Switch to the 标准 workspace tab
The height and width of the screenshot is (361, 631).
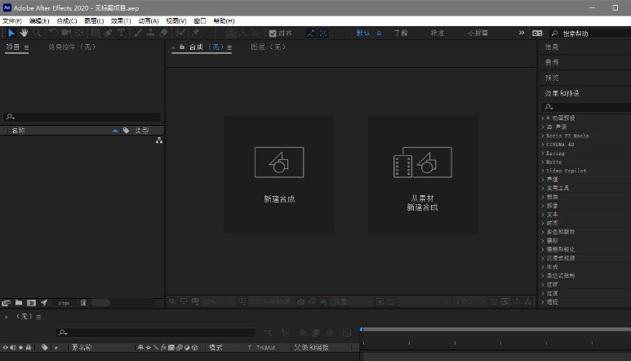click(x=438, y=33)
